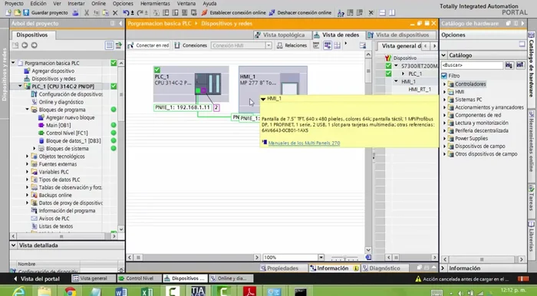Collapse Porgramacion basica PLC project node
This screenshot has width=537, height=296.
(13, 63)
